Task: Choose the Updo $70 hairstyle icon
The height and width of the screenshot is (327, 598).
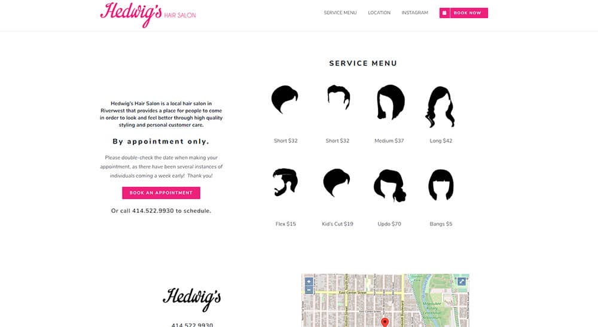Action: tap(390, 185)
